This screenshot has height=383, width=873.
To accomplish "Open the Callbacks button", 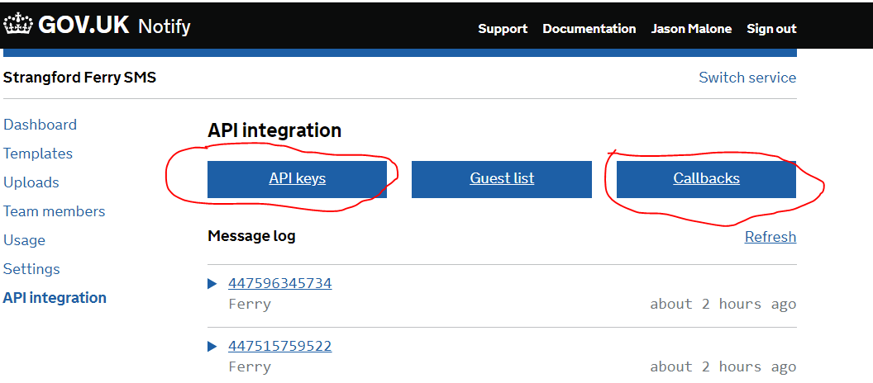I will pyautogui.click(x=707, y=179).
